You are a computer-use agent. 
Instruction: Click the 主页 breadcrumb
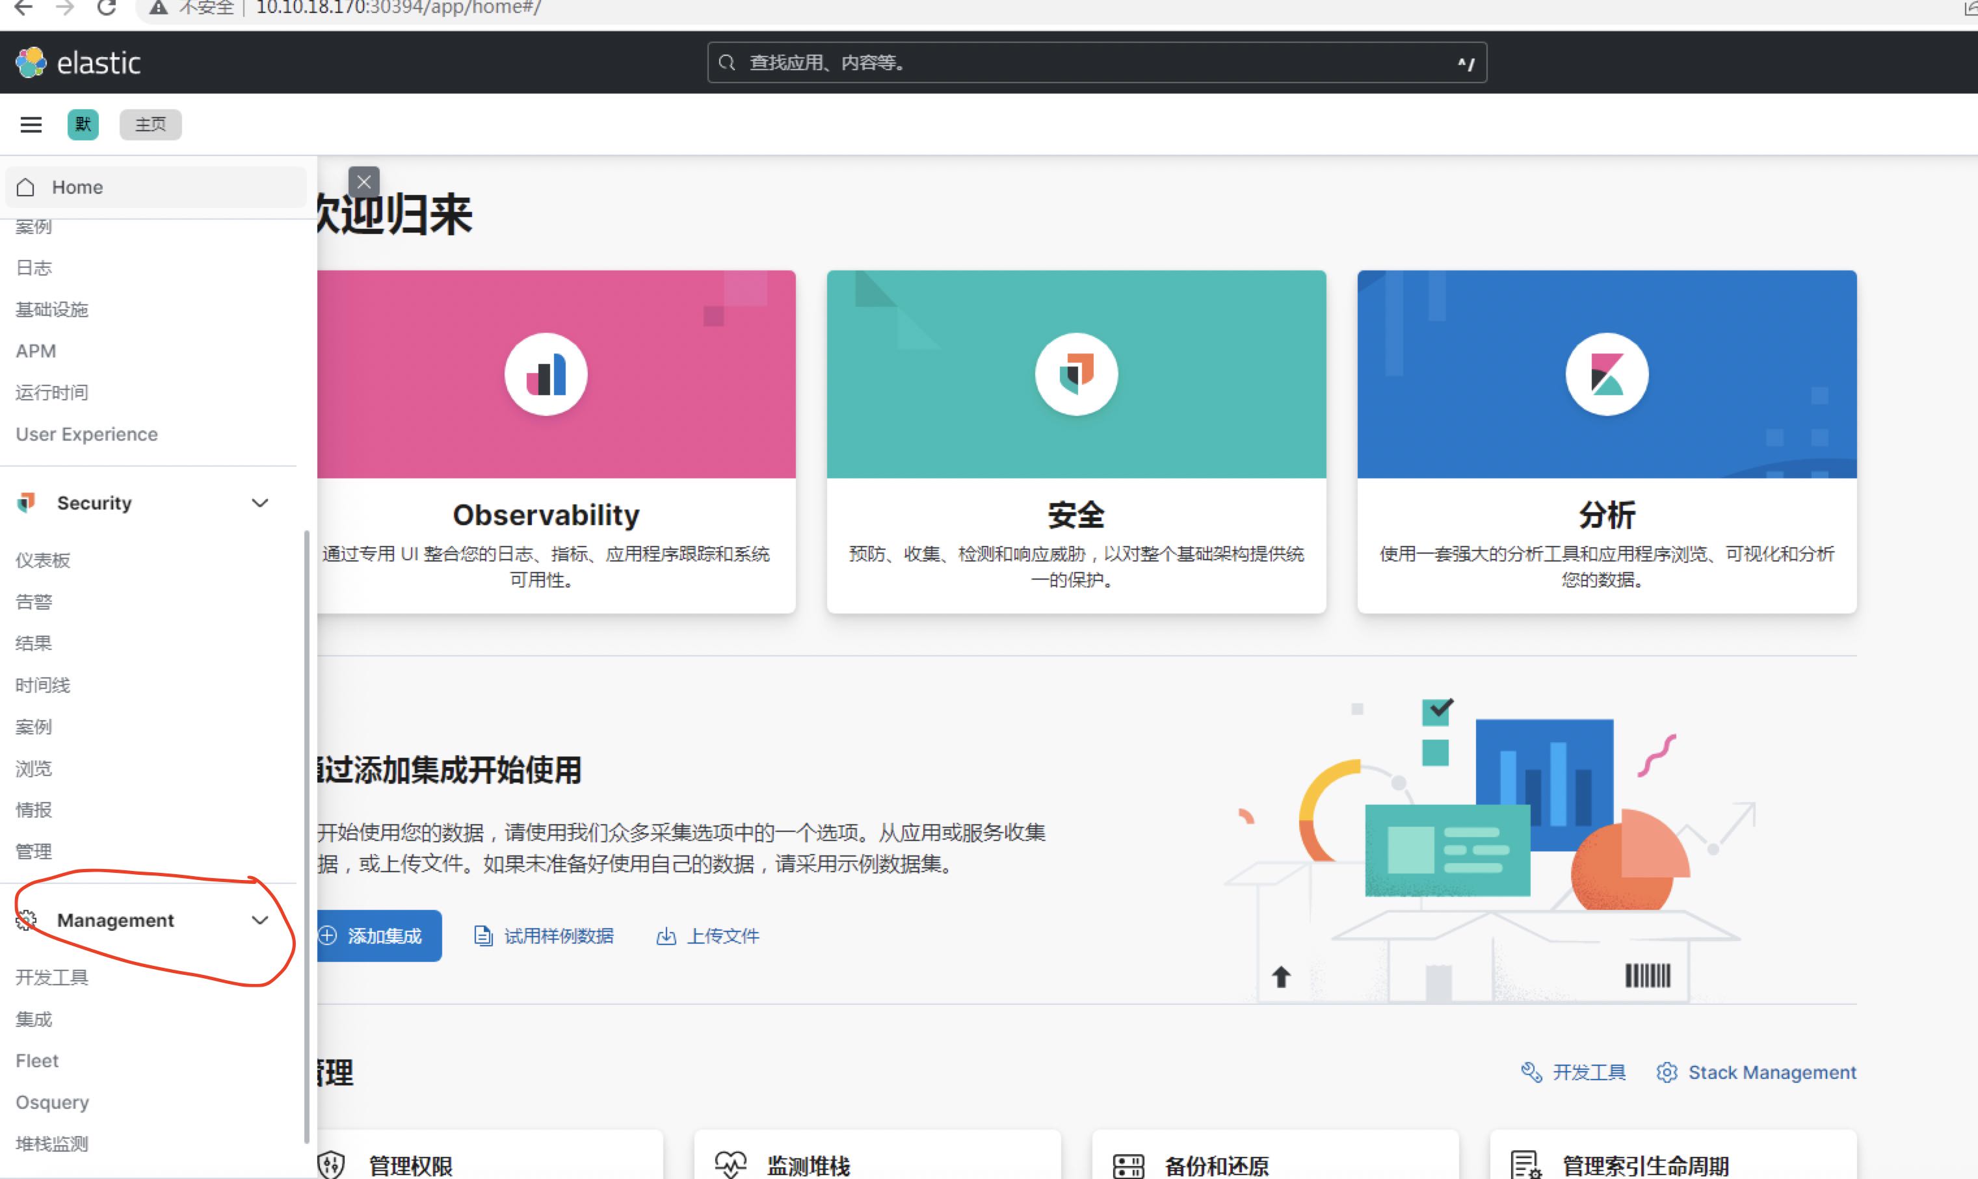150,124
